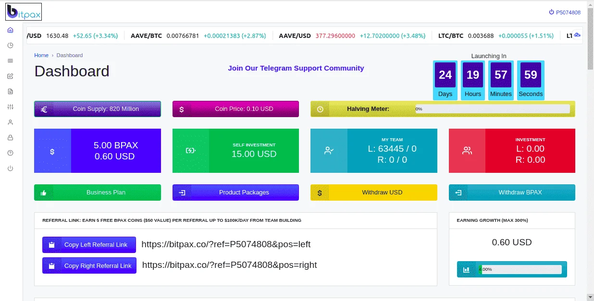Screen dimensions: 594x301
Task: Open the pie chart sidebar icon
Action: click(x=11, y=46)
